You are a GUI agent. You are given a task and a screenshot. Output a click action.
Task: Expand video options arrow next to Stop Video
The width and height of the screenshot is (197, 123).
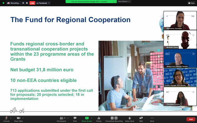pyautogui.click(x=23, y=118)
